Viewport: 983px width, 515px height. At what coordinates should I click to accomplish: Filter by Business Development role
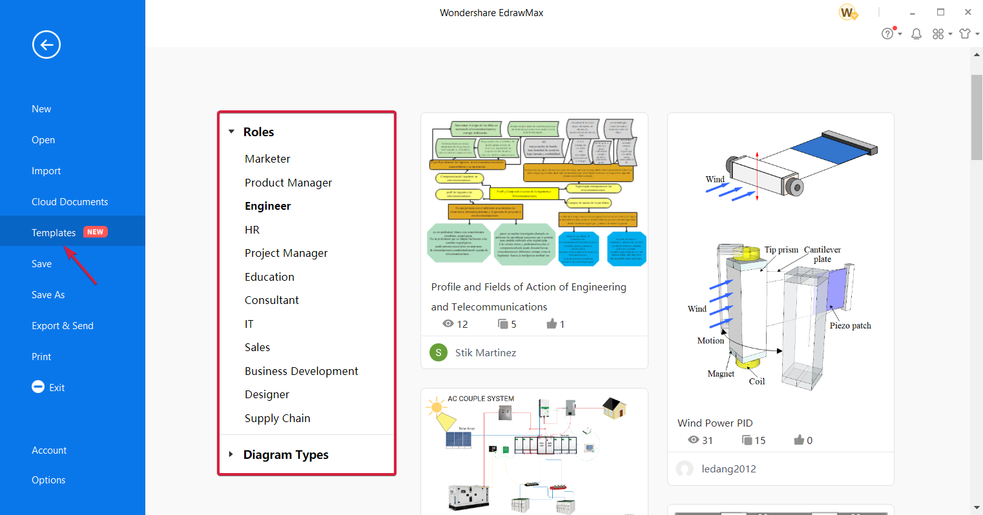click(x=301, y=371)
